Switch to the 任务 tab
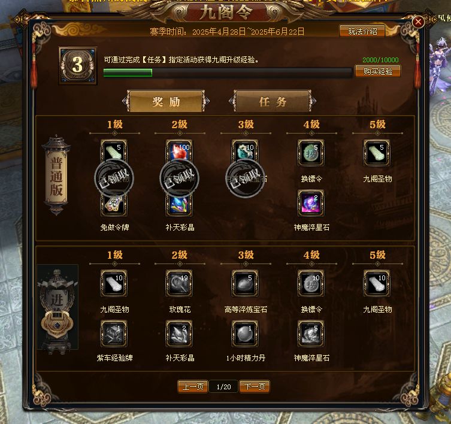This screenshot has height=424, width=451. (273, 101)
